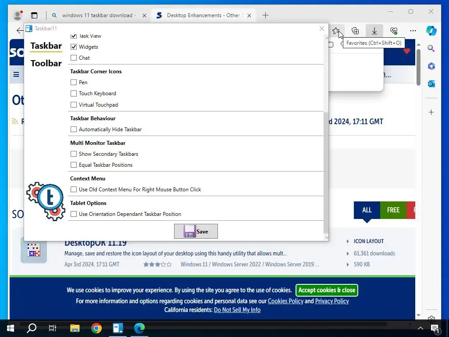Open Microsoft 365 icon in Edge sidebar
This screenshot has height=337, width=449.
pyautogui.click(x=431, y=66)
